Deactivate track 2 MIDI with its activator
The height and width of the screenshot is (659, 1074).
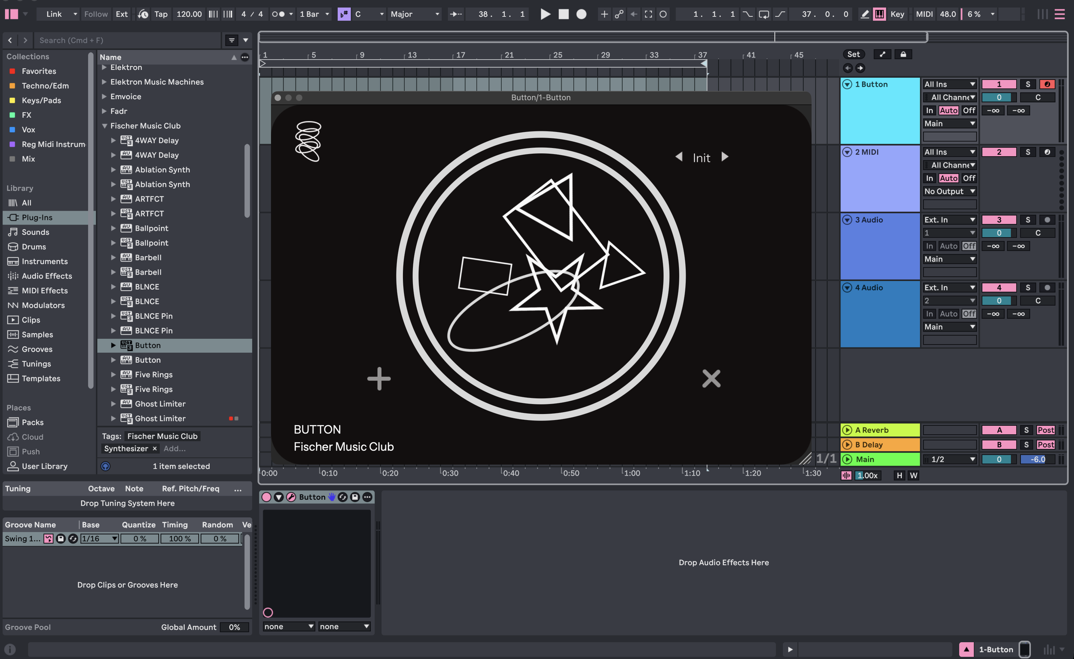(x=998, y=152)
